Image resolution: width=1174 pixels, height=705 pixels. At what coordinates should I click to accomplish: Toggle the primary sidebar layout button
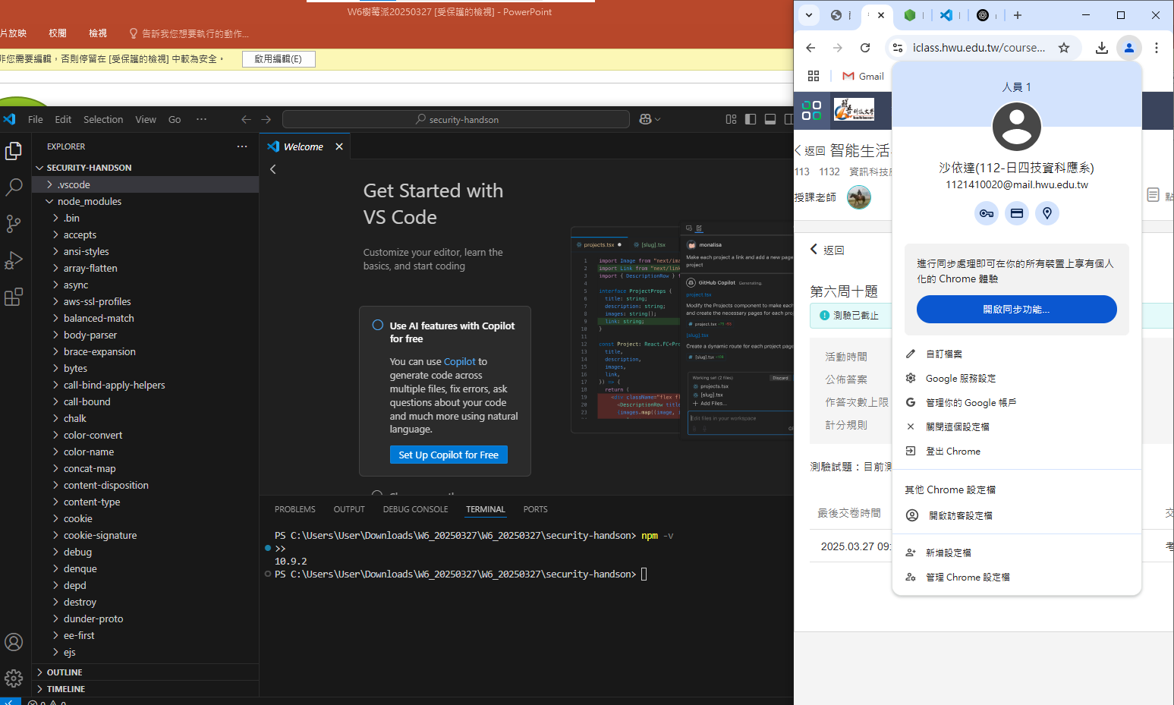751,119
